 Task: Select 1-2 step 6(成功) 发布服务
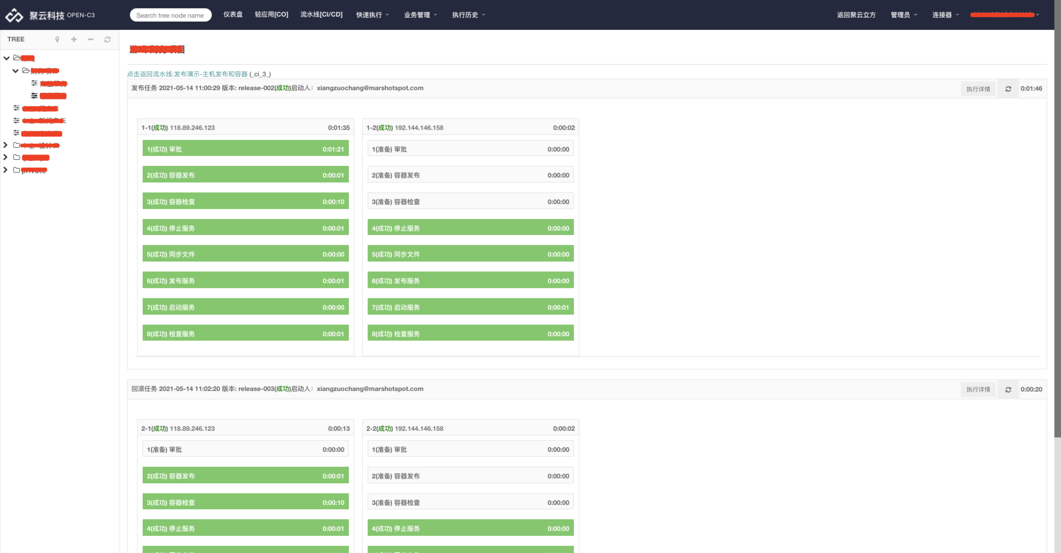470,280
